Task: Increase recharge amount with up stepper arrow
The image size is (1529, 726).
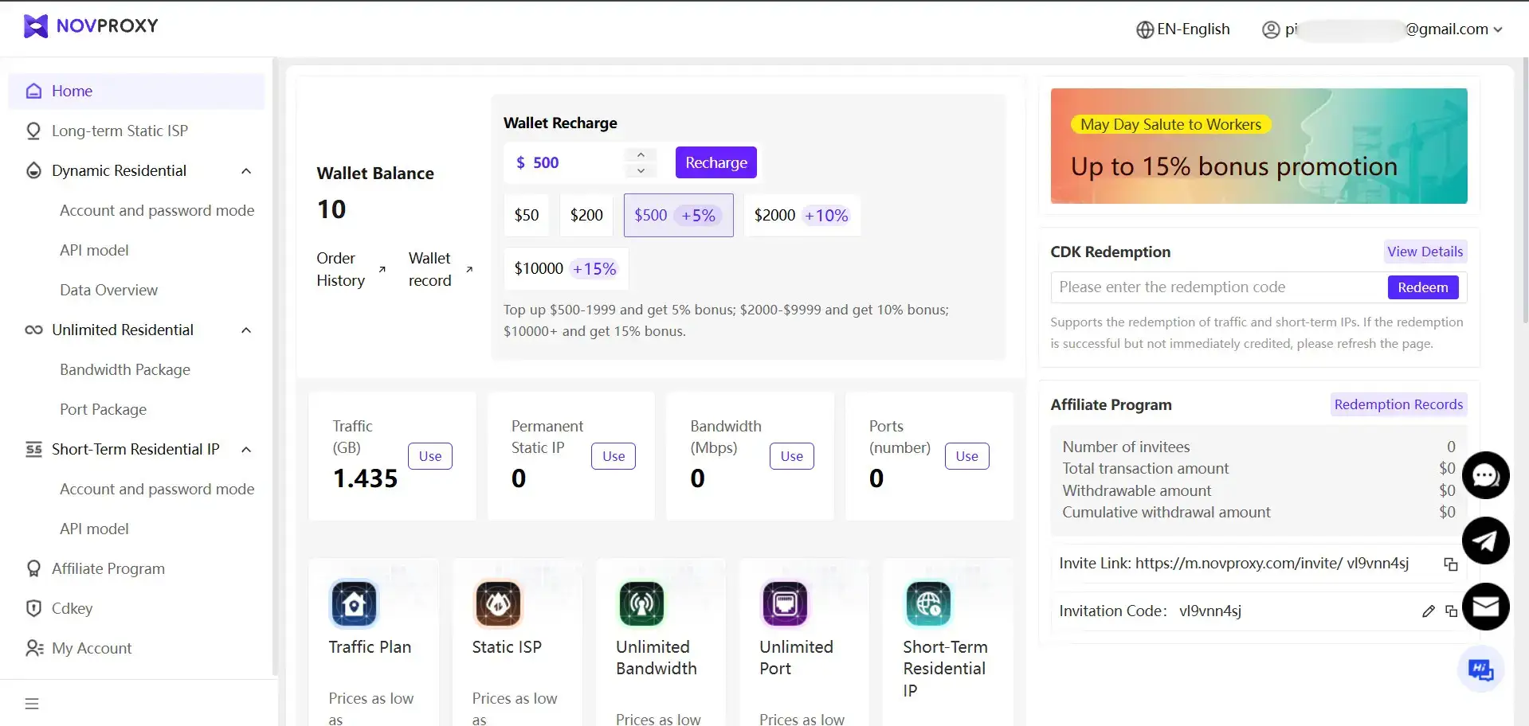Action: point(641,154)
